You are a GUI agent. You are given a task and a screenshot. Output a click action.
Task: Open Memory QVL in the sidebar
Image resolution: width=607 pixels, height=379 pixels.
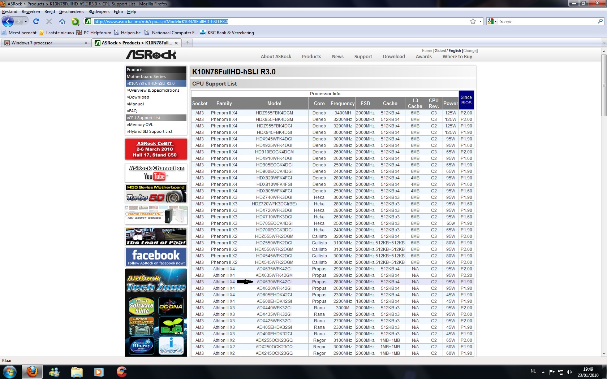pos(141,125)
